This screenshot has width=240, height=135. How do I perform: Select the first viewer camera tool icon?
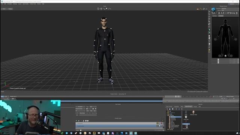coord(98,9)
